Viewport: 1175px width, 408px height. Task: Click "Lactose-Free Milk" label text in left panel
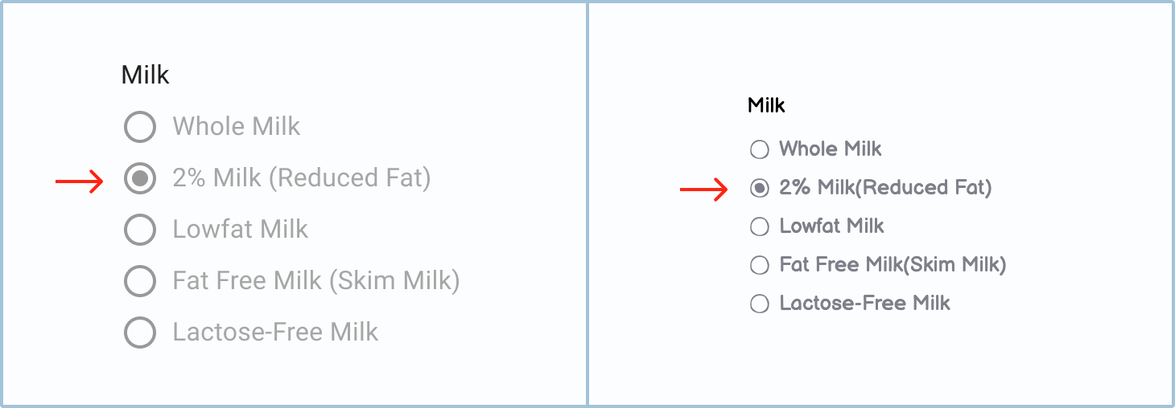pyautogui.click(x=275, y=333)
